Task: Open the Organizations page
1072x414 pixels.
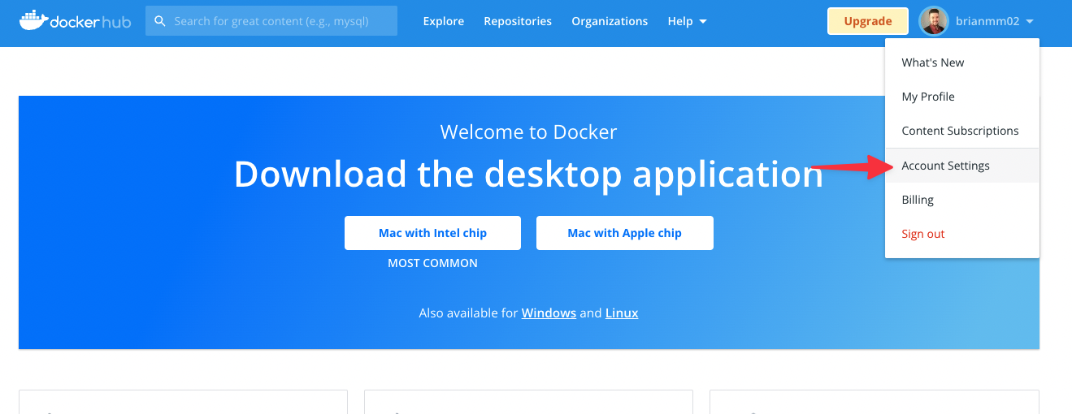Action: click(610, 21)
